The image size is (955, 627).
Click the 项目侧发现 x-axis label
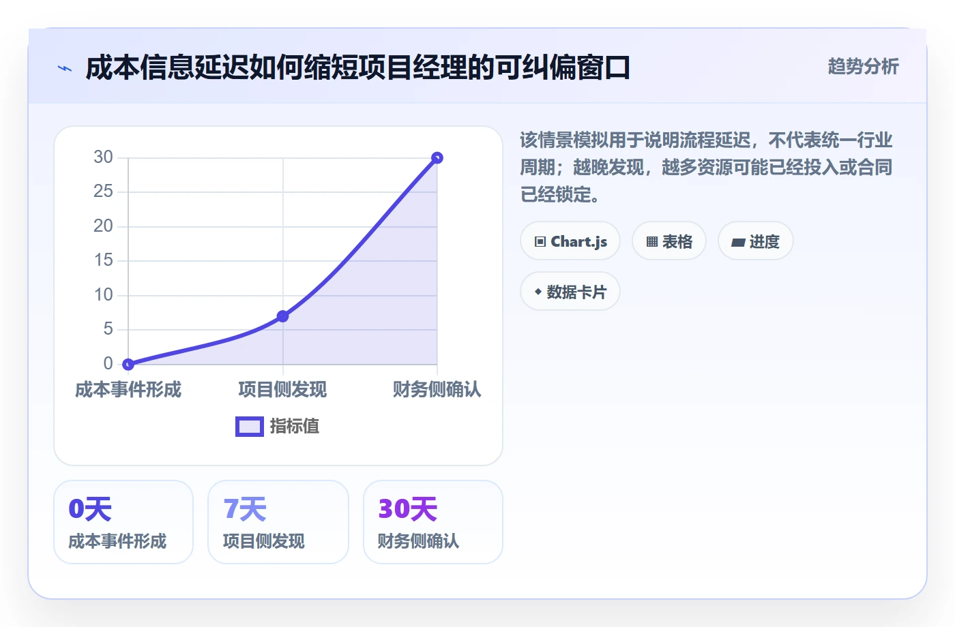282,390
